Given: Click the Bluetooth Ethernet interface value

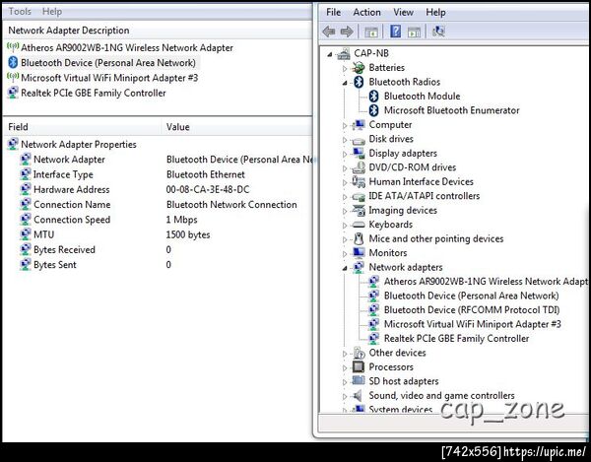Looking at the screenshot, I should 206,174.
